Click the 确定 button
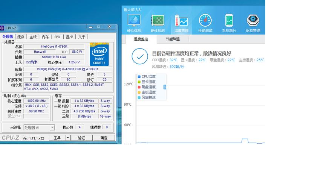 104,138
